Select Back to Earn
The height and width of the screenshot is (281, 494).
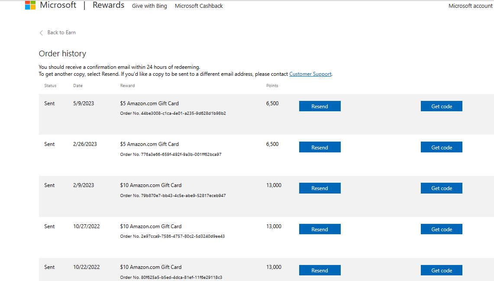[61, 32]
